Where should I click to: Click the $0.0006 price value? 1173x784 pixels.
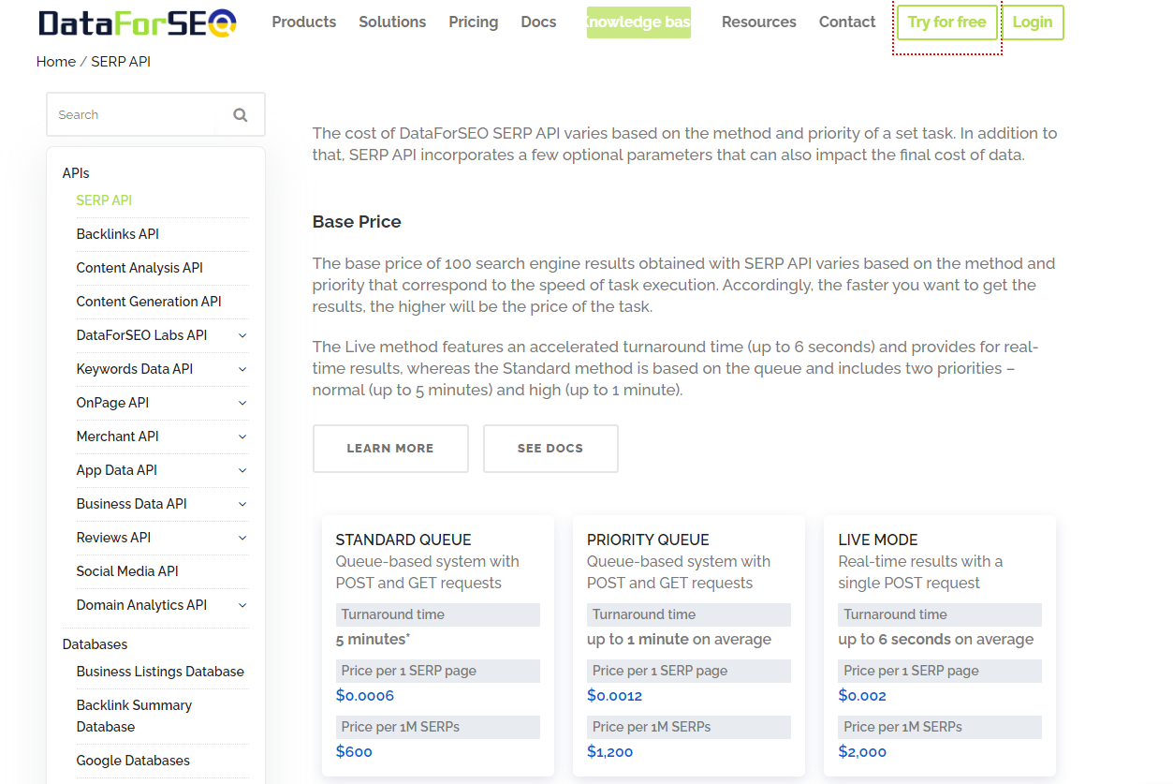pyautogui.click(x=365, y=696)
